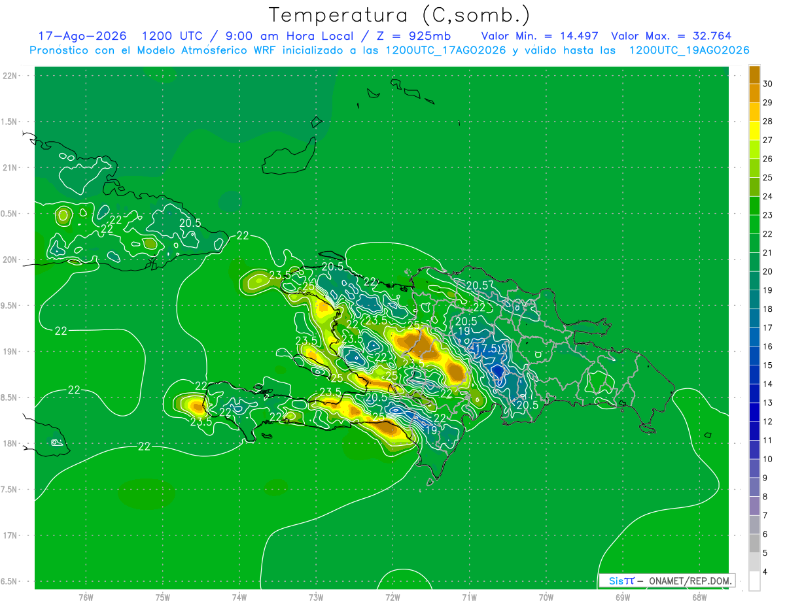Click the colorbar legend number 6
Image resolution: width=785 pixels, height=606 pixels.
[765, 534]
